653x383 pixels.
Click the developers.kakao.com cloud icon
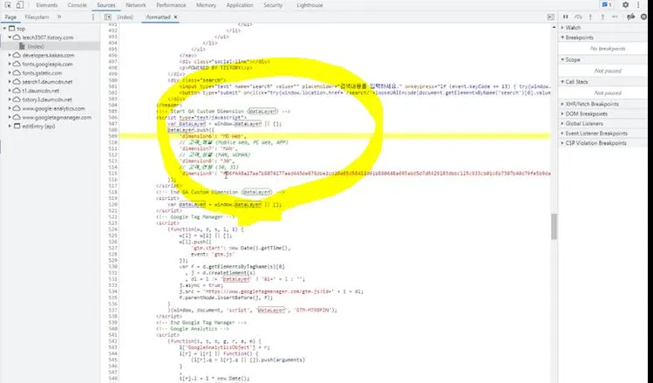[x=17, y=55]
